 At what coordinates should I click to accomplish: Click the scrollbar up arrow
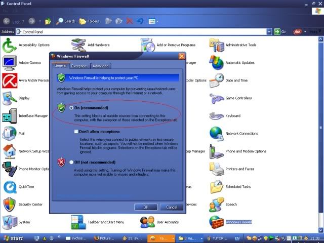pyautogui.click(x=320, y=38)
